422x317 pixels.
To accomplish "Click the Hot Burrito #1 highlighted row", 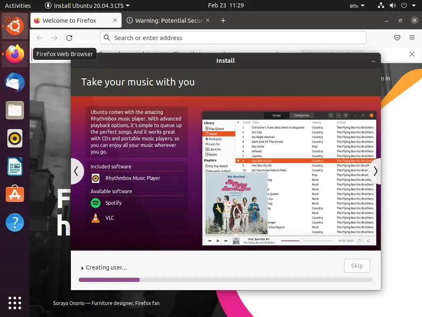I will coord(306,161).
